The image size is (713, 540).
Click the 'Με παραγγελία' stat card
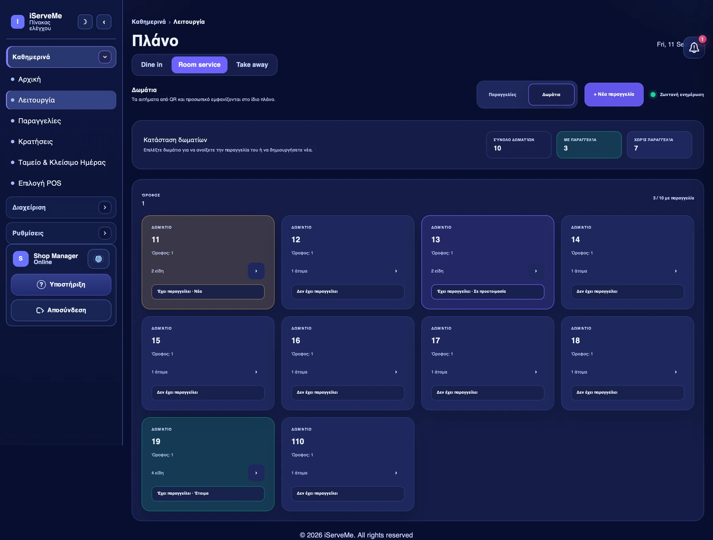[x=589, y=145]
